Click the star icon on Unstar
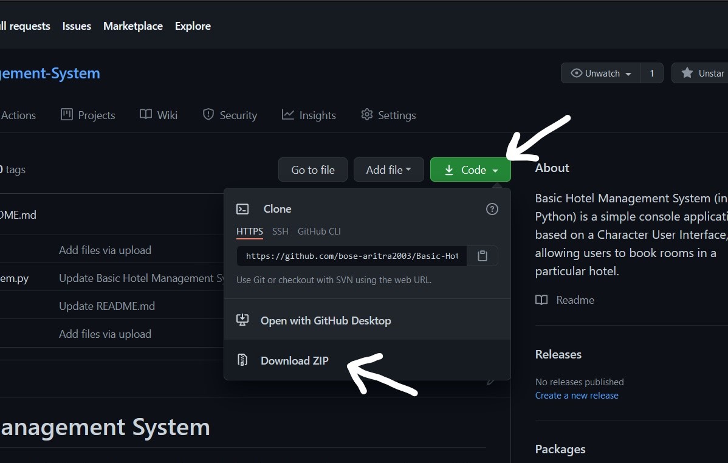Image resolution: width=728 pixels, height=463 pixels. 687,73
